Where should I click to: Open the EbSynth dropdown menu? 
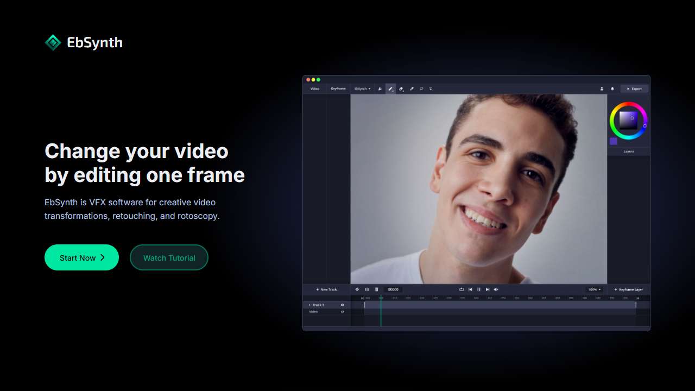362,89
